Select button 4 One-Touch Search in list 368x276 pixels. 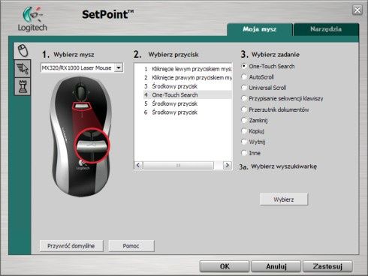(x=188, y=95)
